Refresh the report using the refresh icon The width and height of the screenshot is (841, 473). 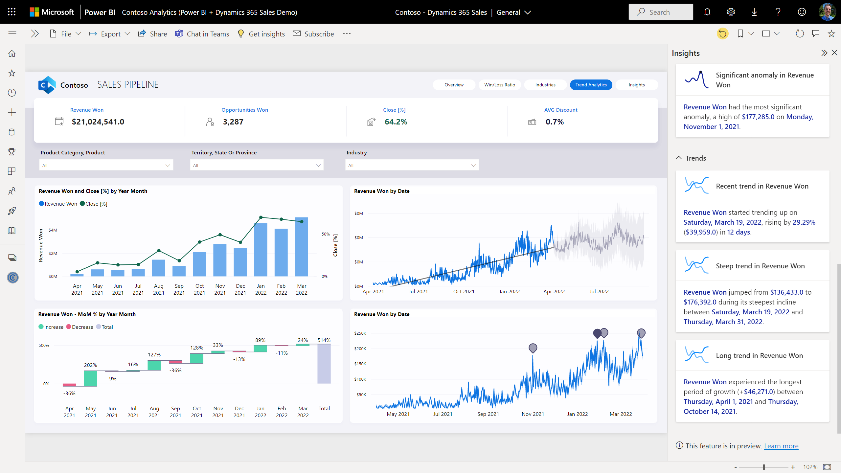(x=800, y=33)
